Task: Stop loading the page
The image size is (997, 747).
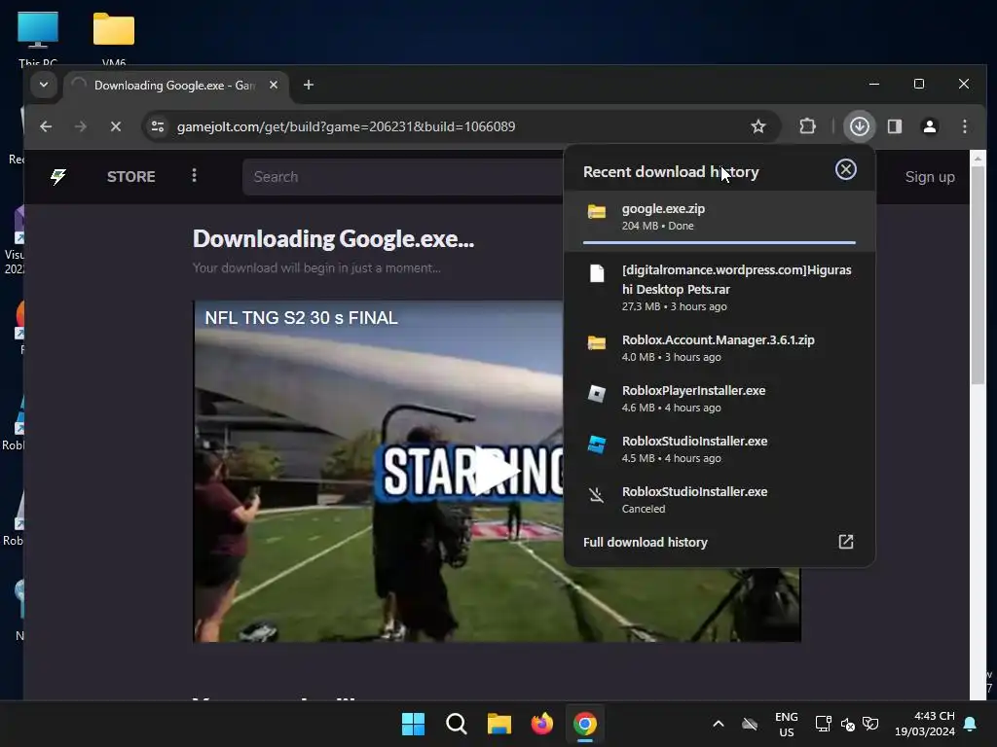Action: [116, 126]
